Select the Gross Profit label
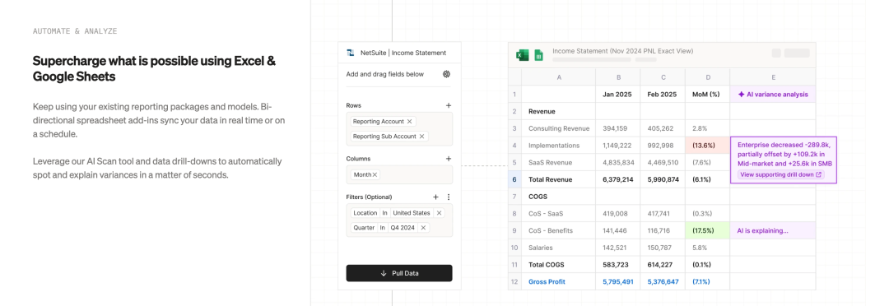Image resolution: width=889 pixels, height=306 pixels. pos(558,281)
